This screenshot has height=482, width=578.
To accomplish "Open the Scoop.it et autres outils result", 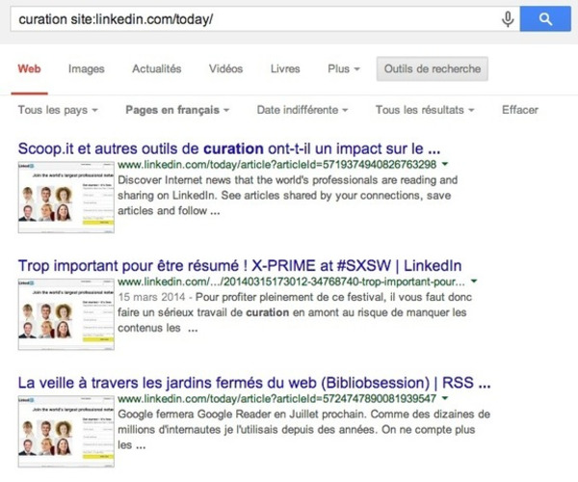I will 229,148.
